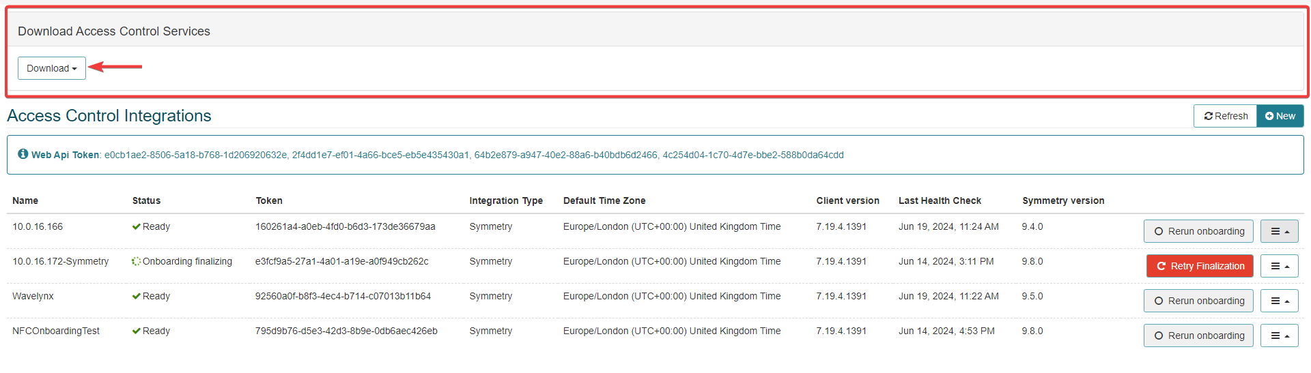1311x373 pixels.
Task: Rerun onboarding for 10.0.16.166
Action: point(1198,231)
